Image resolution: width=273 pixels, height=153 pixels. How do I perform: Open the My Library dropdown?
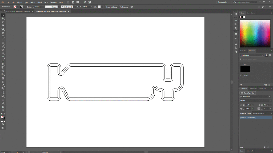click(x=252, y=55)
